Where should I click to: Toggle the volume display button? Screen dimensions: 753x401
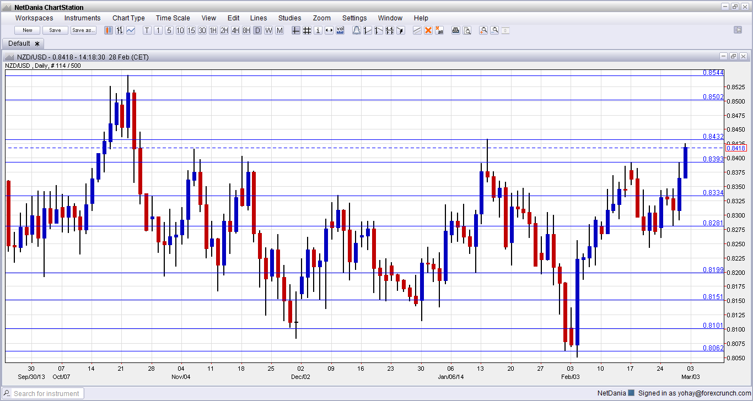pos(340,30)
